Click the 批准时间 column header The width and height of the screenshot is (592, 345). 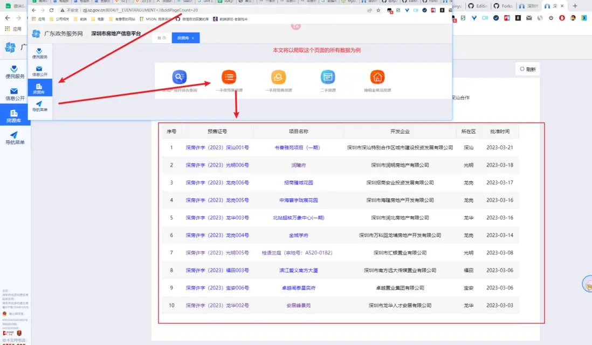[499, 132]
